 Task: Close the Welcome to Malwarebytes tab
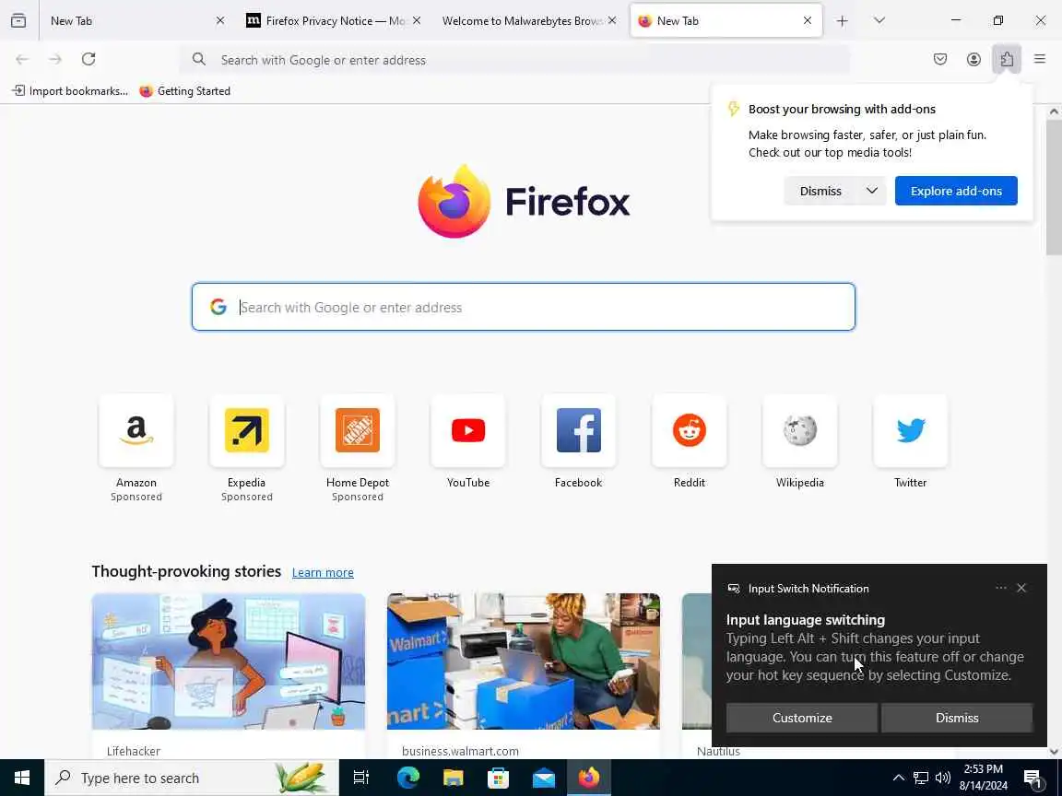pos(612,21)
